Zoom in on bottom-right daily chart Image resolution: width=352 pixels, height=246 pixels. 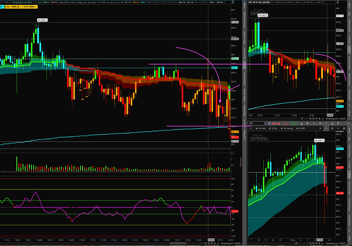(x=313, y=243)
